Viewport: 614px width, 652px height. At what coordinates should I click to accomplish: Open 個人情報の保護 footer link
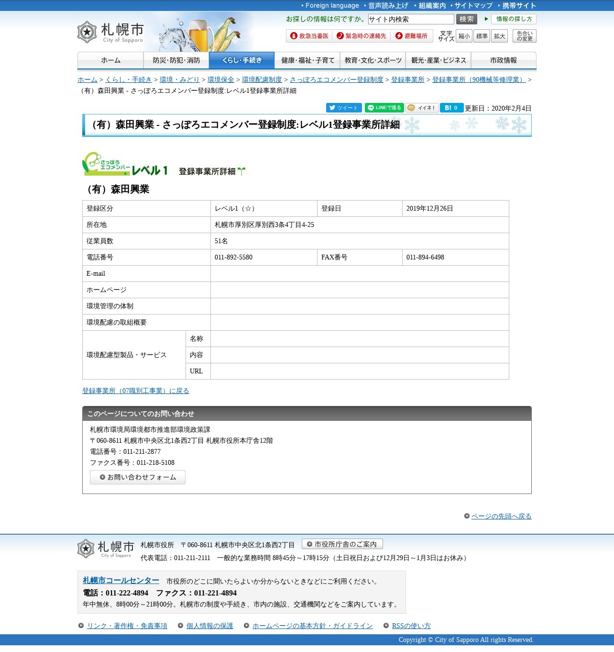tap(210, 626)
